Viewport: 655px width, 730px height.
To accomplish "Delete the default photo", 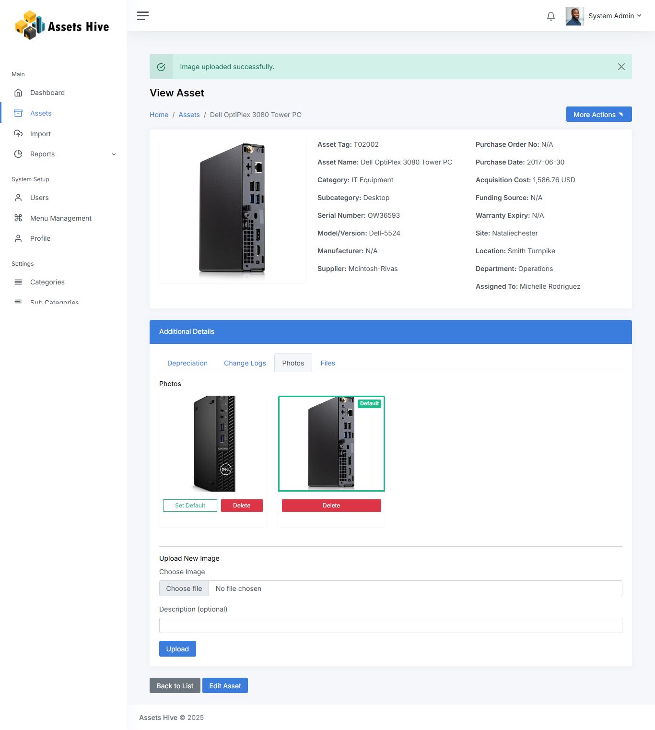I will (x=331, y=506).
